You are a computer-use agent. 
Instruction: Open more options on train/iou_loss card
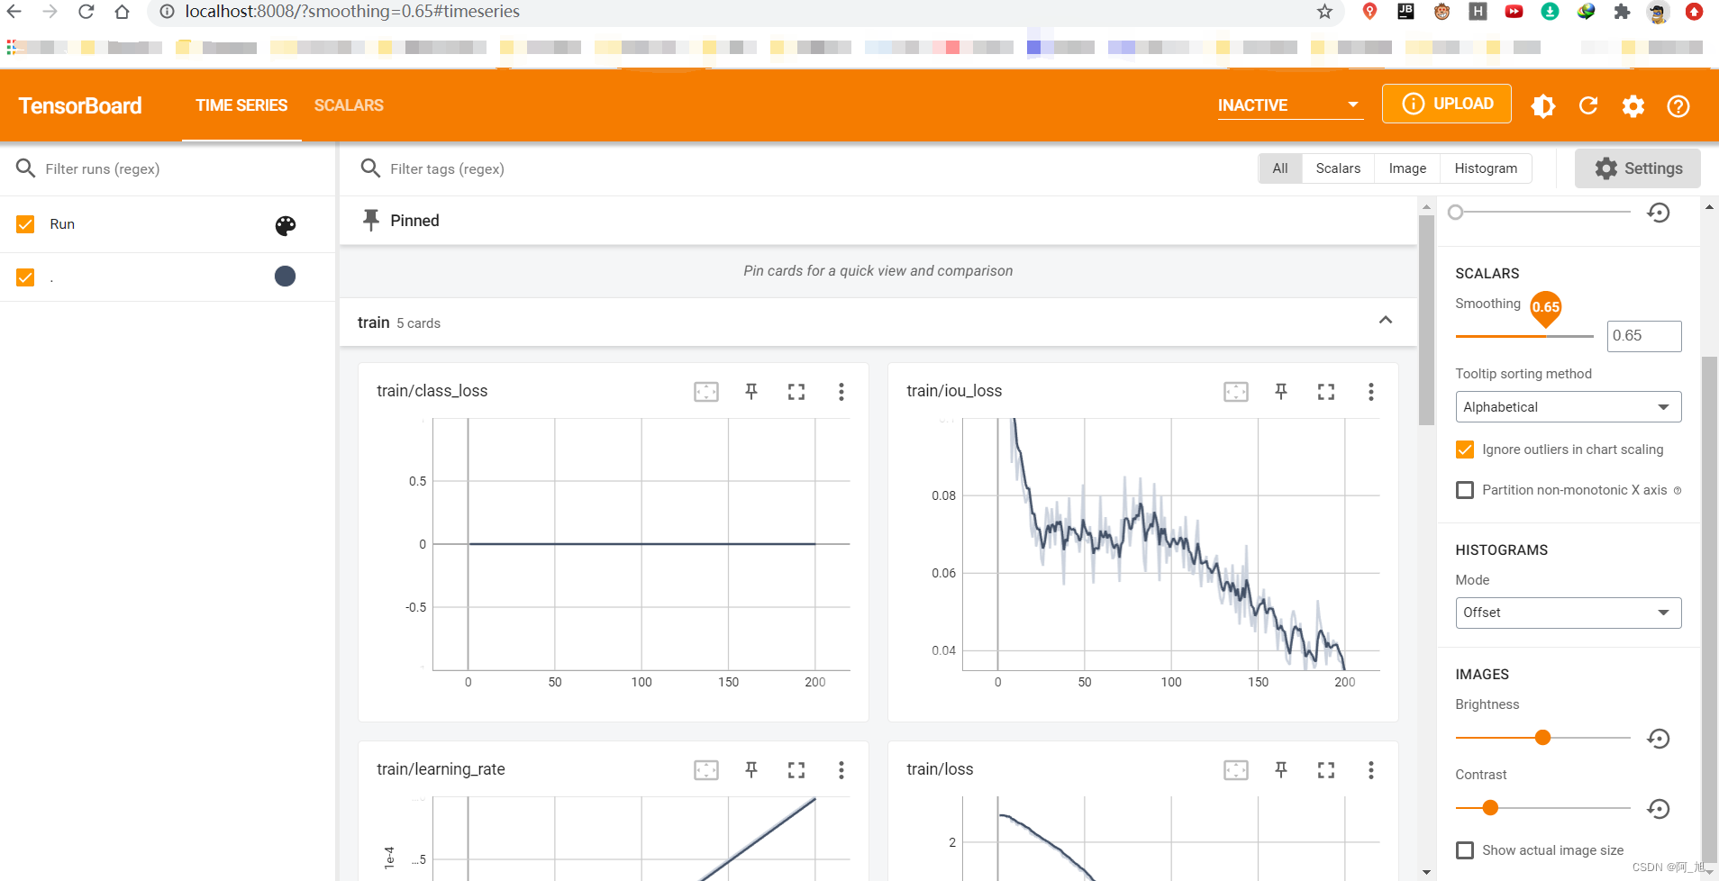tap(1371, 392)
